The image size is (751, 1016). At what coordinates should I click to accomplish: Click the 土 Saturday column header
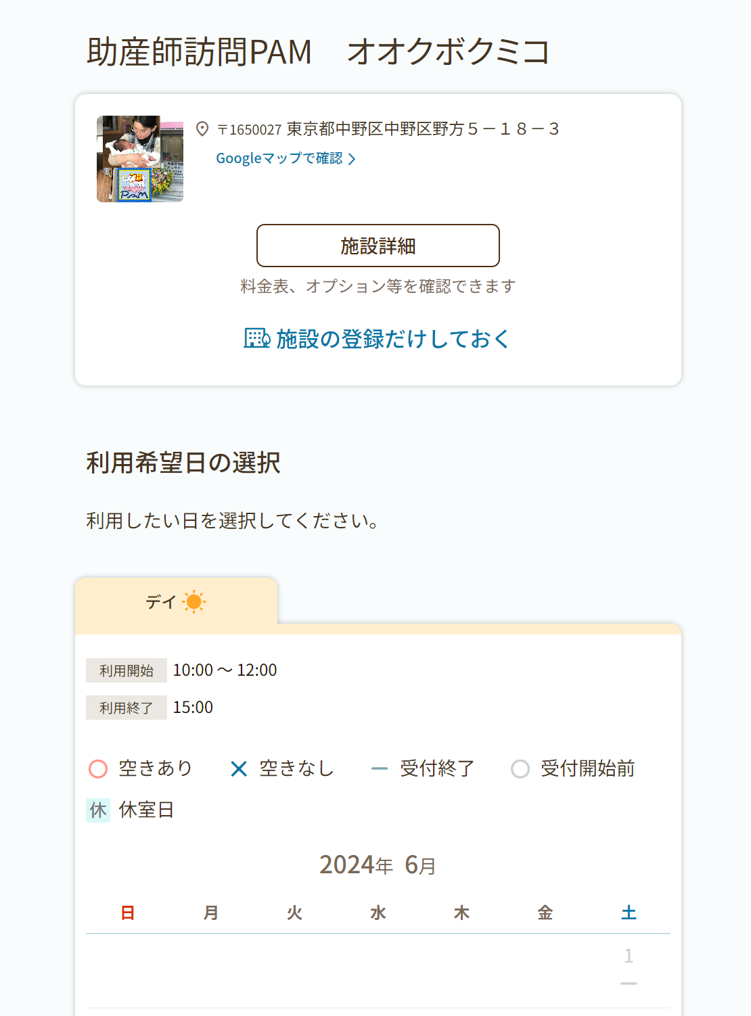(629, 913)
